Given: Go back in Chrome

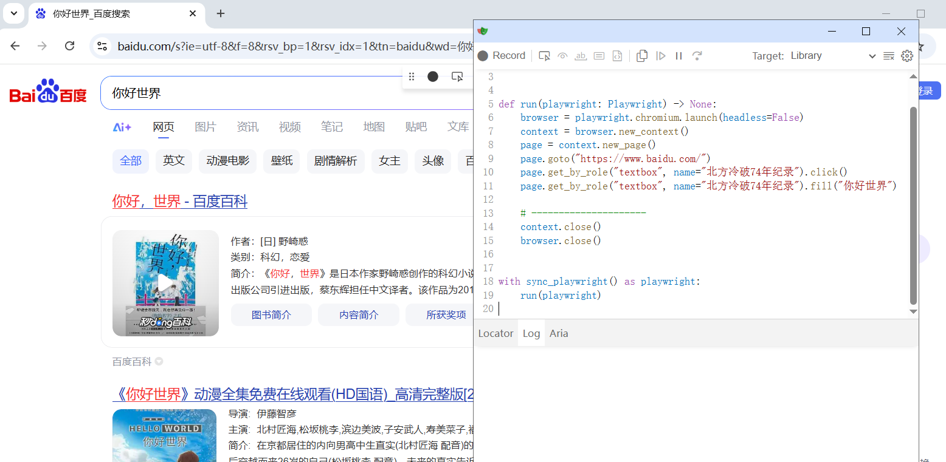Looking at the screenshot, I should point(15,46).
